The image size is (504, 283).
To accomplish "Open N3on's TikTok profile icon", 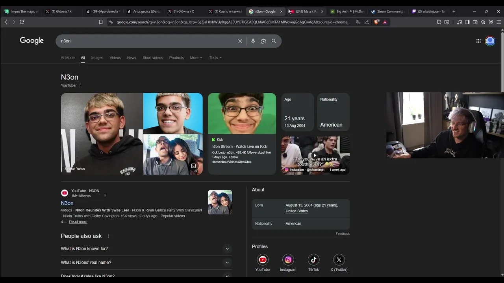I will click(313, 260).
